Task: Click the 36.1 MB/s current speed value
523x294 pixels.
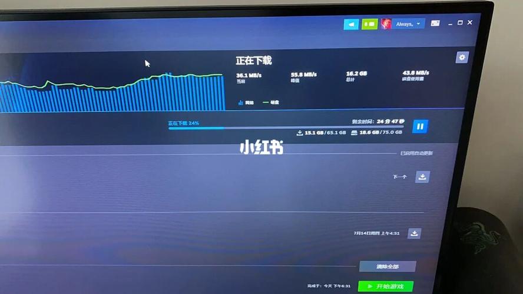Action: (249, 76)
